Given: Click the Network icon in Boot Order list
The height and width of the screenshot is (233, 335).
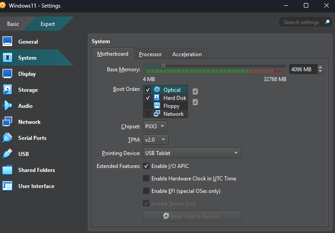Looking at the screenshot, I should point(157,114).
